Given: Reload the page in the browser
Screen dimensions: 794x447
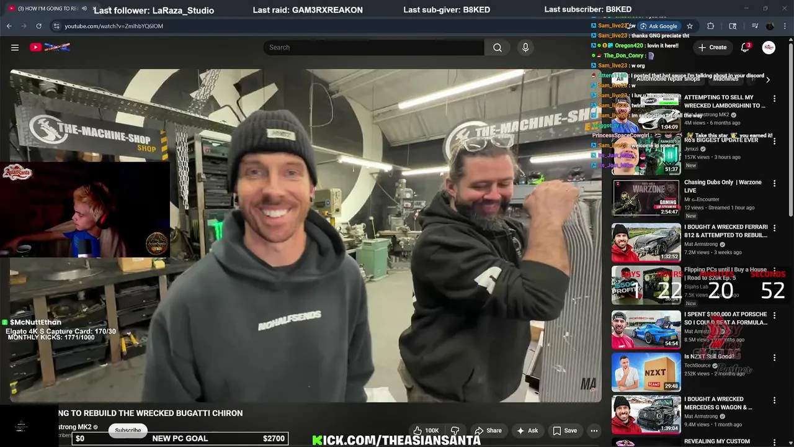Looking at the screenshot, I should [x=38, y=26].
